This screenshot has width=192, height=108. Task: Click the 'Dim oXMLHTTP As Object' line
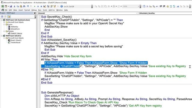coord(62,96)
